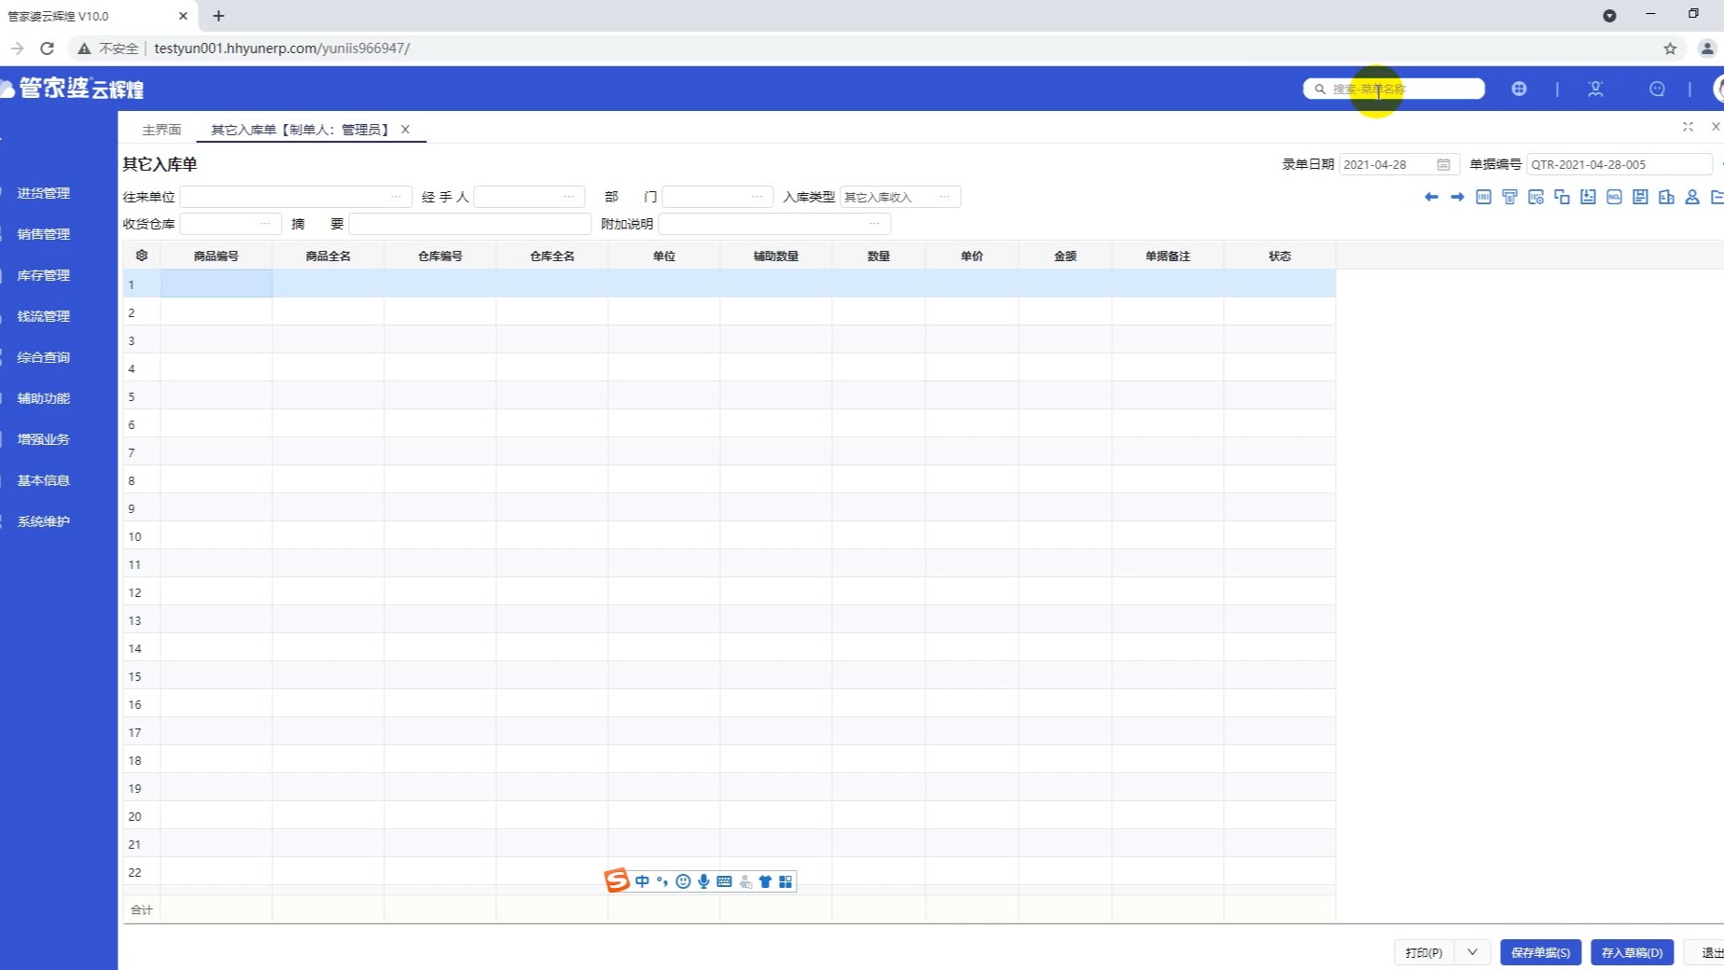1724x970 pixels.
Task: Click the consultant lightbulb person icon
Action: tap(1595, 89)
